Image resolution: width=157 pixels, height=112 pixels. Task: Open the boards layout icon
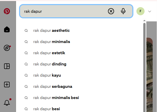[x=7, y=66]
